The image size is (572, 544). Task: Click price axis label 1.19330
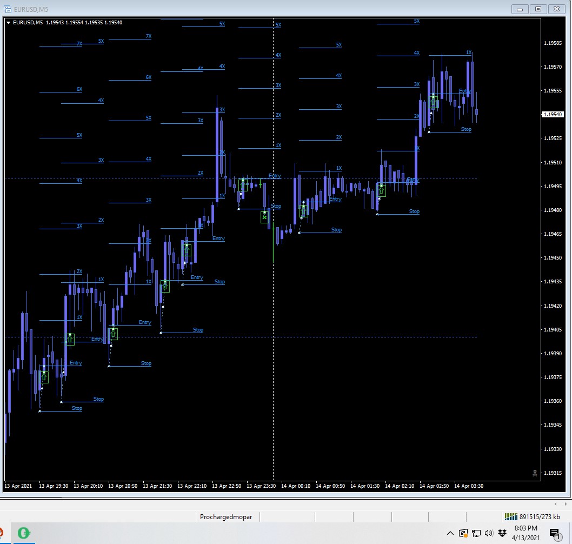[553, 449]
